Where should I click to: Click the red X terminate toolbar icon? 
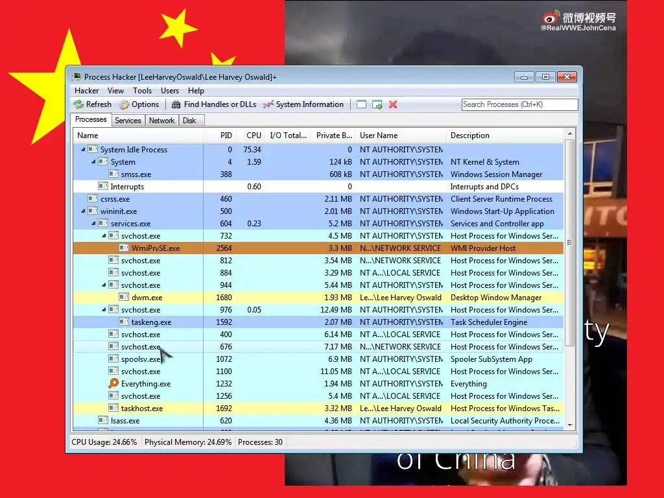[393, 104]
